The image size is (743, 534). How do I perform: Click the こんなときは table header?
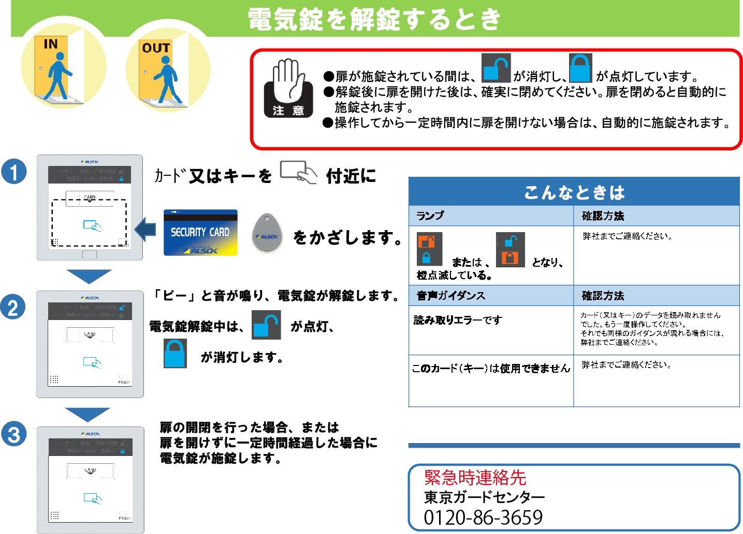point(574,192)
